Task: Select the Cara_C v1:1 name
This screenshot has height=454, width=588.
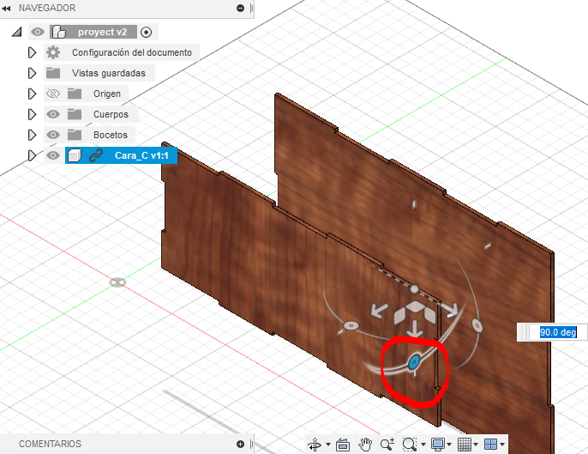Action: (141, 155)
